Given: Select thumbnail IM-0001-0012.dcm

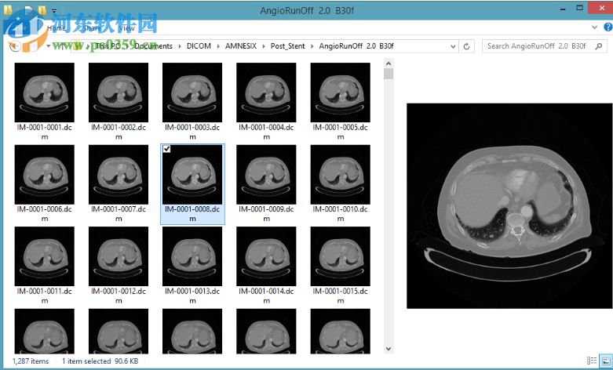Looking at the screenshot, I should pos(119,256).
